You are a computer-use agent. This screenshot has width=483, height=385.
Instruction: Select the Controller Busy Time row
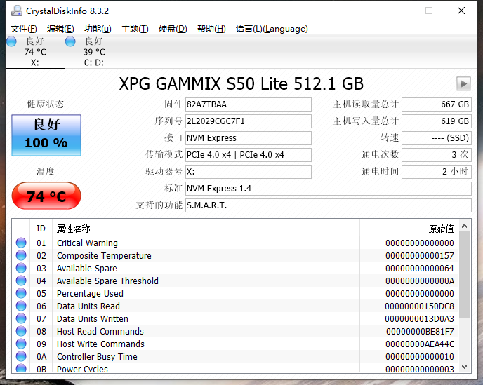235,356
